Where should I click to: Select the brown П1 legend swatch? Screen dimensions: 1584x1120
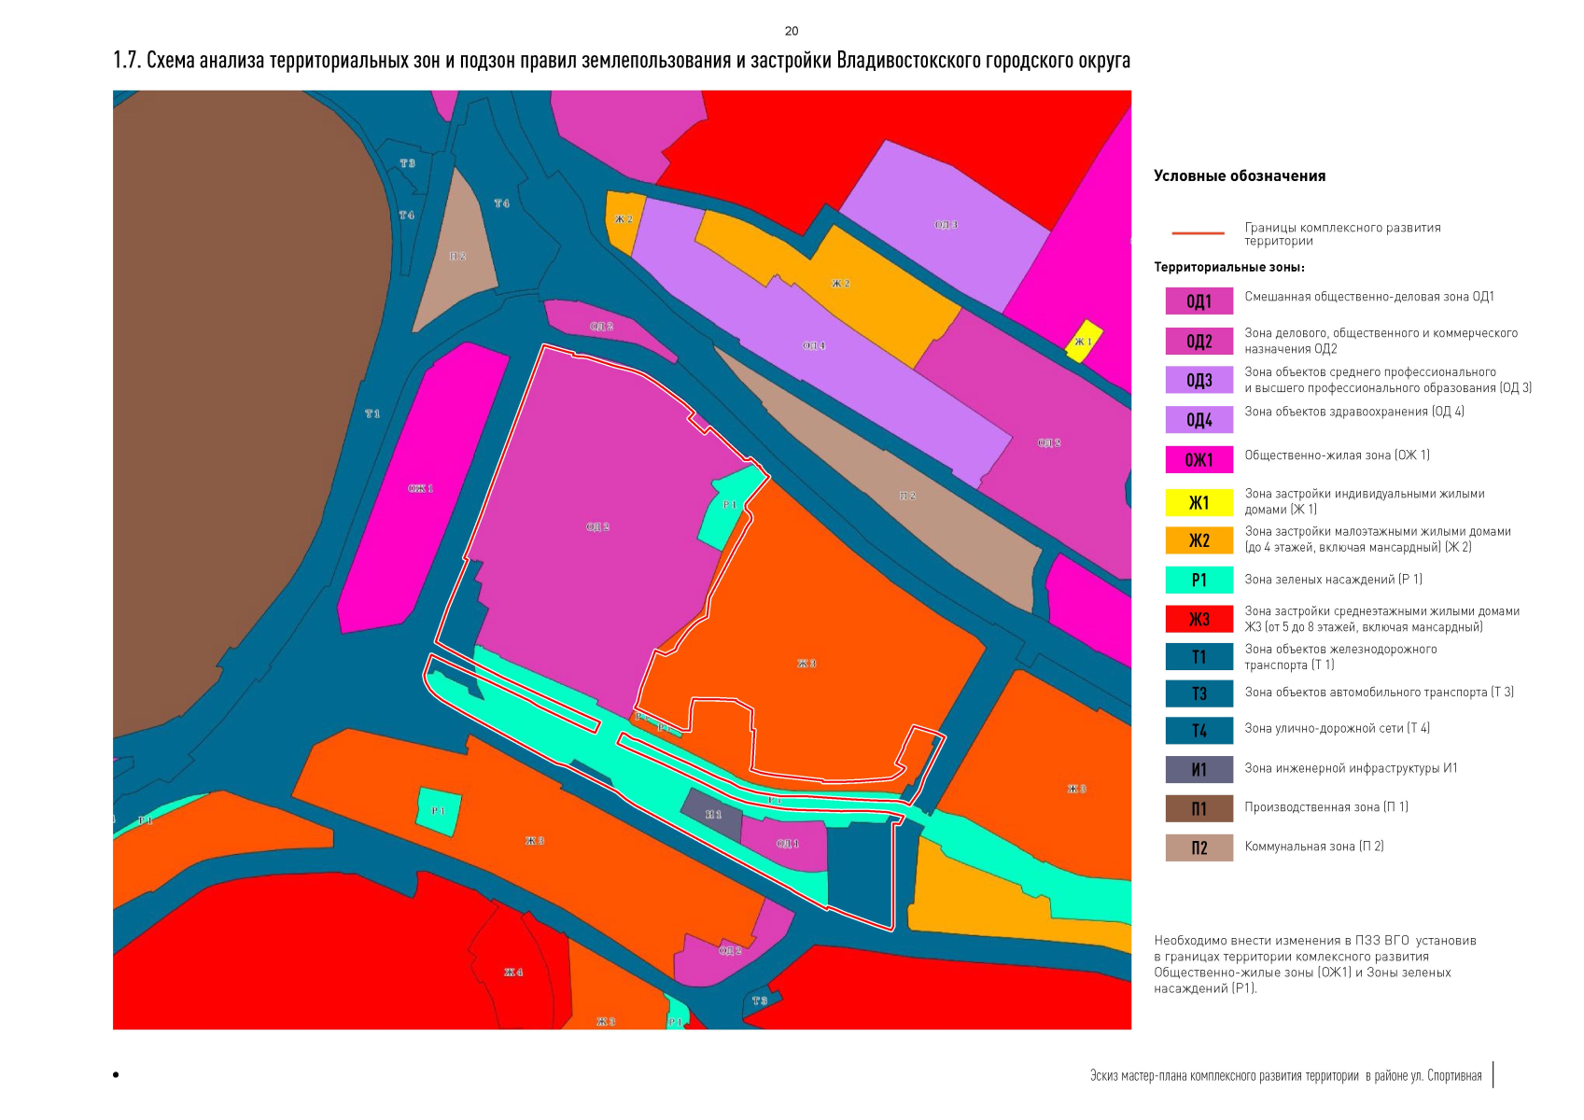[x=1199, y=808]
